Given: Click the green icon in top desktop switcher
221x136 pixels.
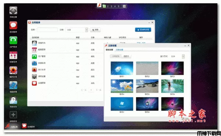Looking at the screenshot, I should click(104, 6).
